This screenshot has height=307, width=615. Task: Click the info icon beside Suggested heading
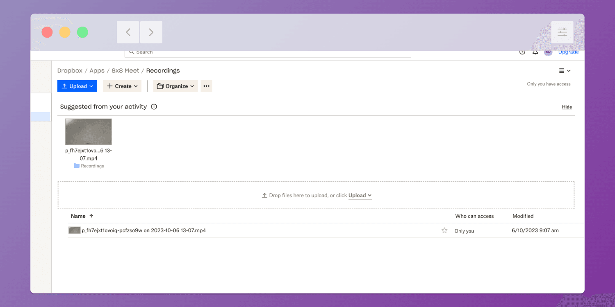point(154,107)
